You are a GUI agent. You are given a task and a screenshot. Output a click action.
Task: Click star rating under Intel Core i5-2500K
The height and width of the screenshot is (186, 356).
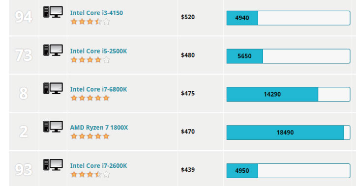click(90, 60)
